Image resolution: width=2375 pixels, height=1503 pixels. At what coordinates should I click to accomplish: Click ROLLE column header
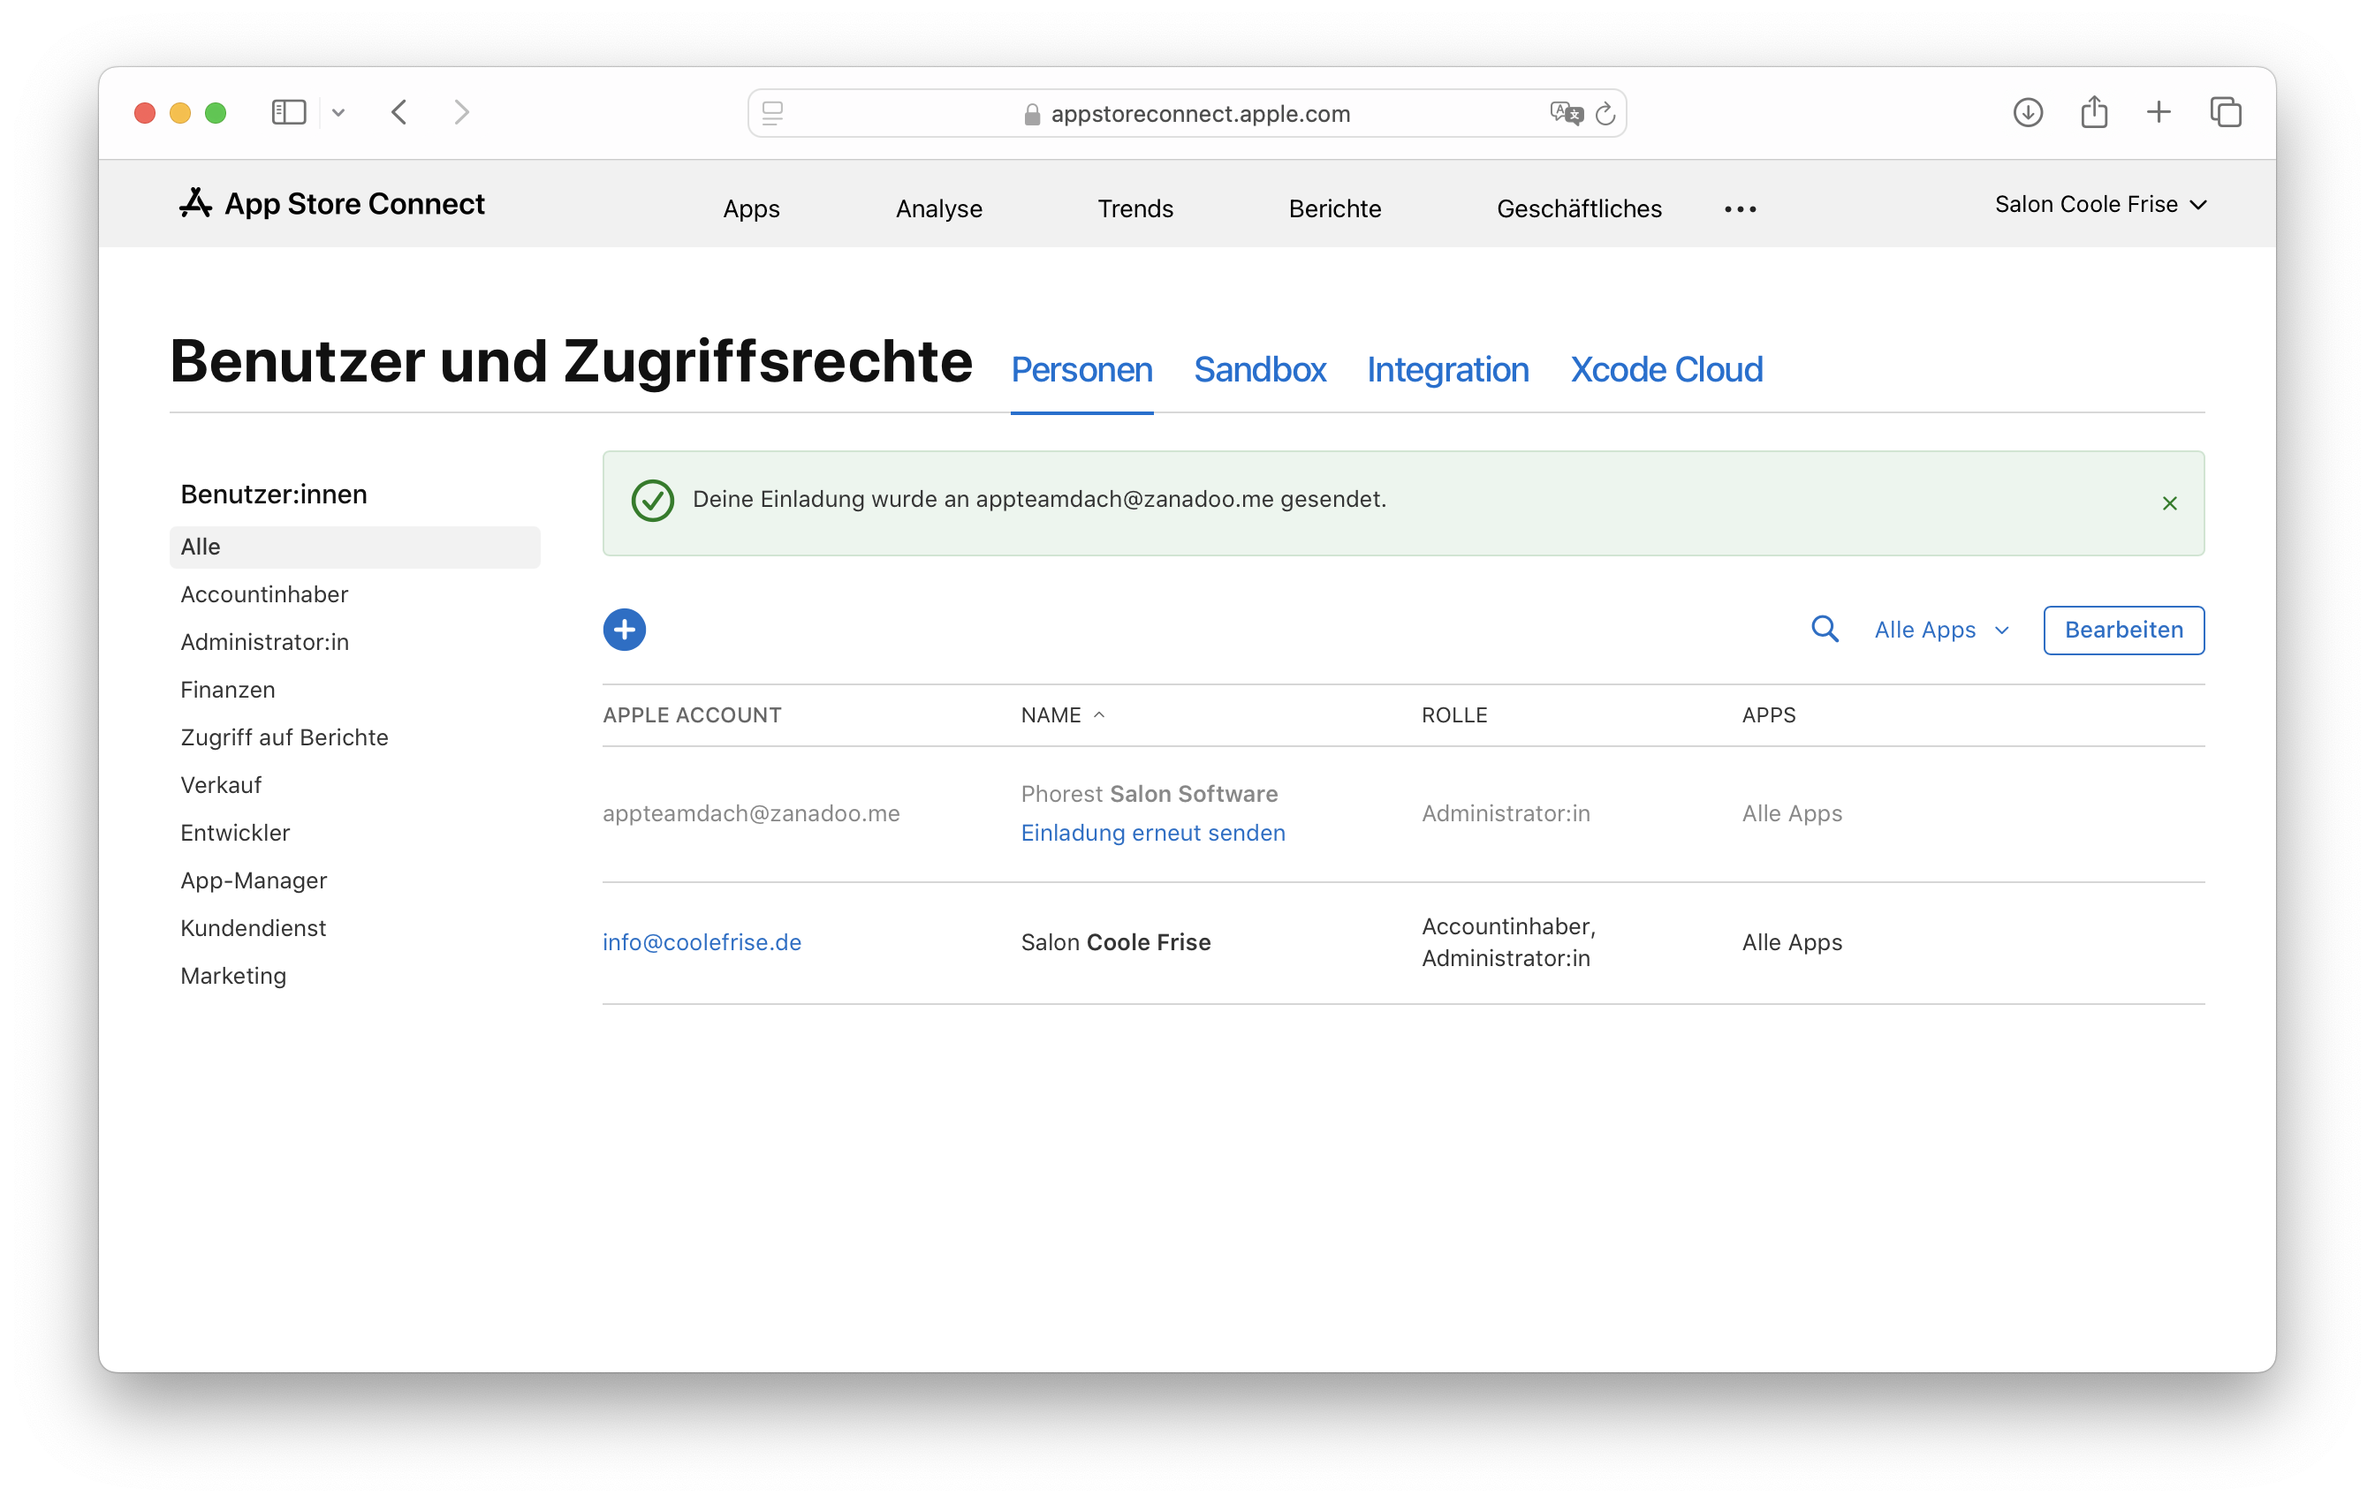click(x=1453, y=714)
